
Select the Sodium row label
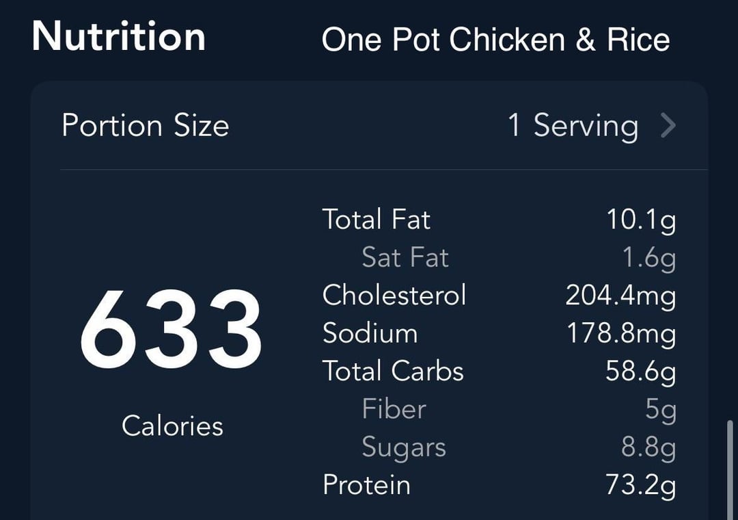(x=370, y=333)
